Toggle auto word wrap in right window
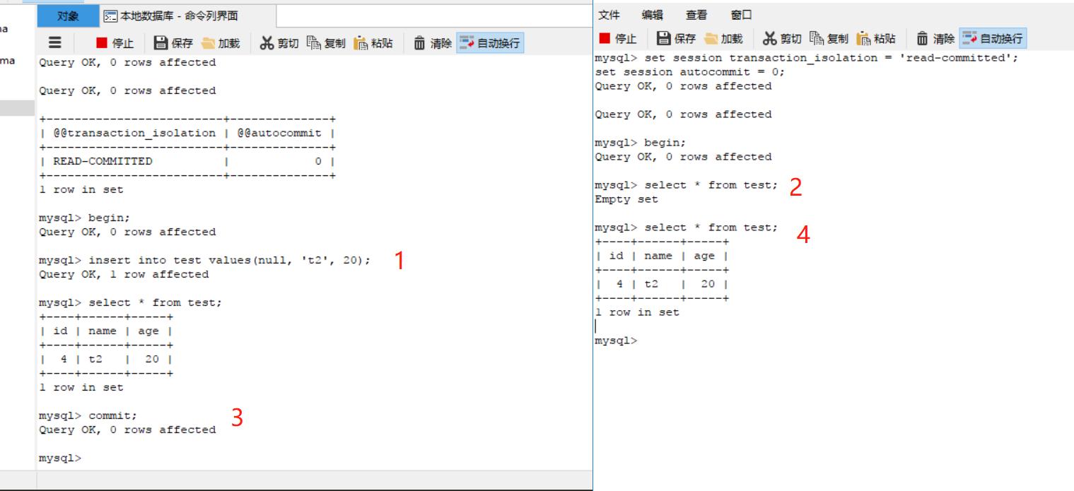This screenshot has width=1074, height=491. coord(993,38)
